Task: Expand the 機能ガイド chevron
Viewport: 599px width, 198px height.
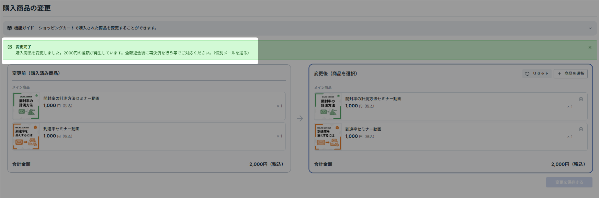Action: [x=590, y=28]
